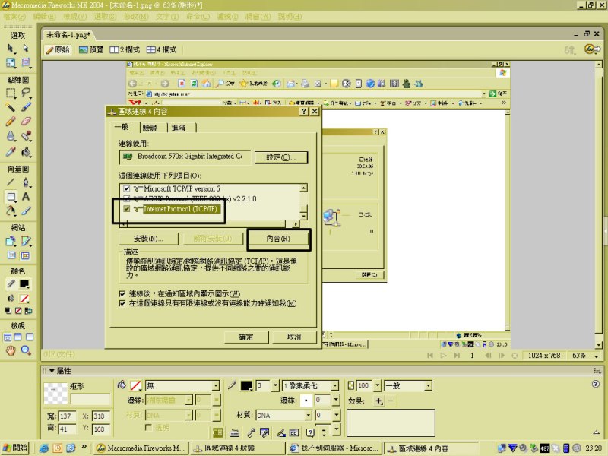This screenshot has height=456, width=608.
Task: Select the Hand tool
Action: [x=11, y=350]
